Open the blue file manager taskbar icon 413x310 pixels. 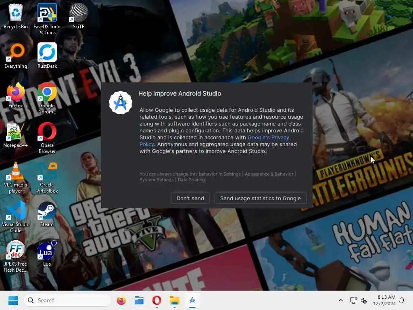pyautogui.click(x=139, y=300)
